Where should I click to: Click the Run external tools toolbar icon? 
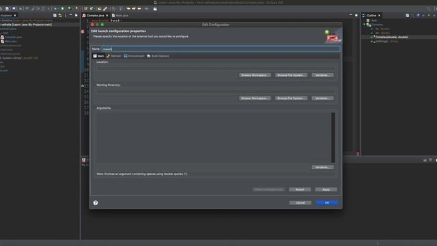[x=76, y=9]
